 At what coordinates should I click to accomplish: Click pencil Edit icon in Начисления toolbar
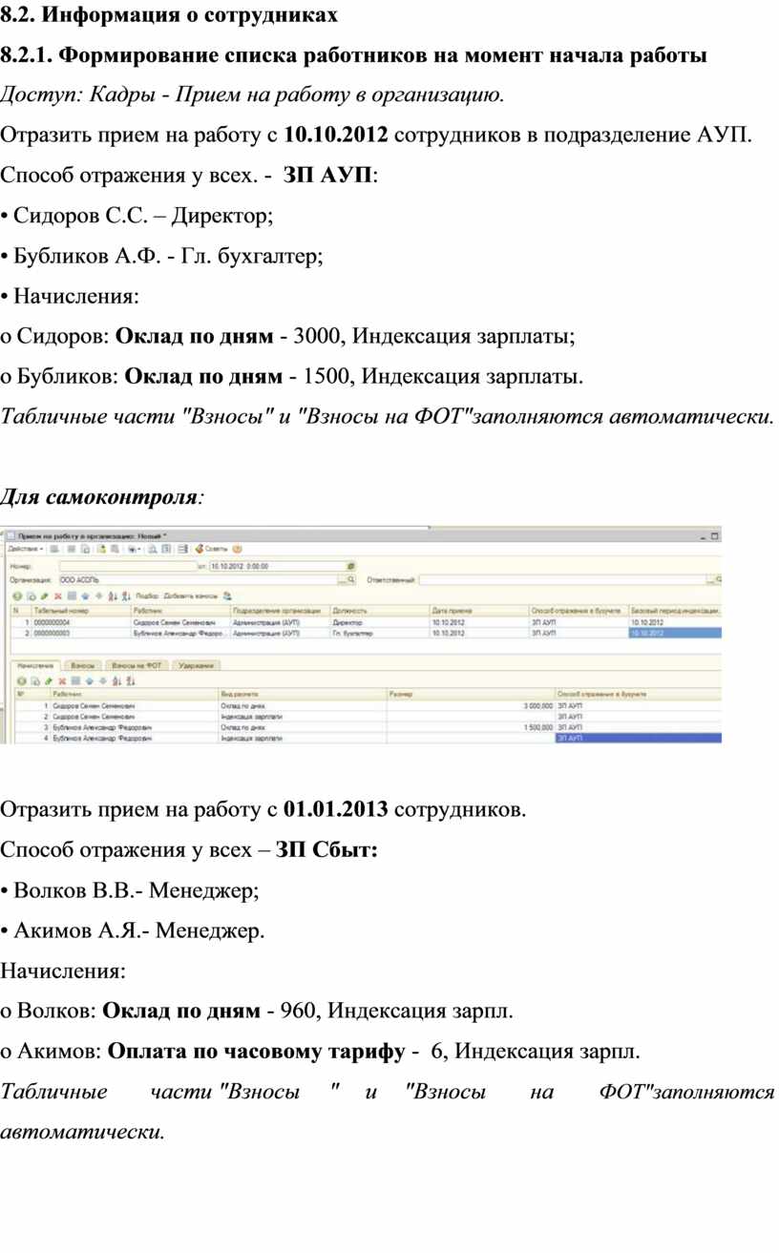[48, 681]
